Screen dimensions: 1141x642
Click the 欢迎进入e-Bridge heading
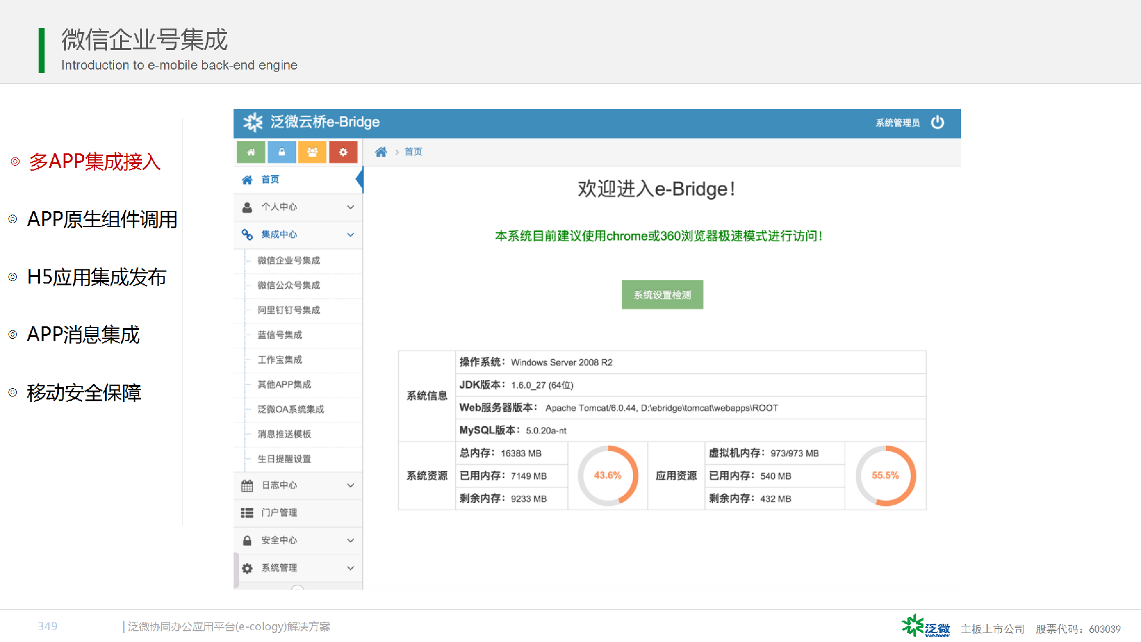(x=657, y=189)
